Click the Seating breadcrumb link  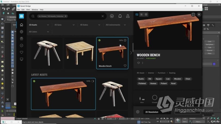point(172,73)
